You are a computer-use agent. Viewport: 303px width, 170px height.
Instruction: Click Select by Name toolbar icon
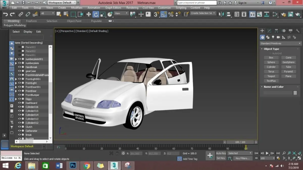click(66, 14)
